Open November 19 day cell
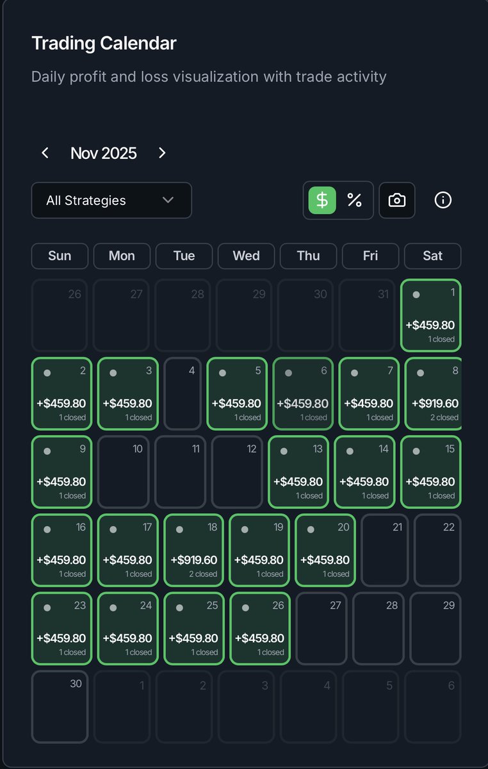This screenshot has height=769, width=488. 259,550
